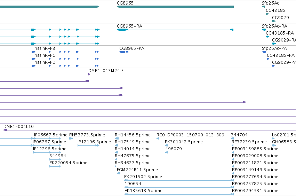Click the IP12196.3prime EST feature glyph

click(89, 145)
